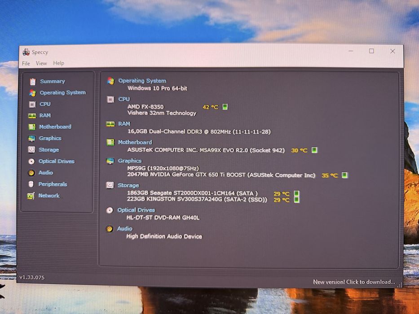Click the green GPU temperature indicator
The width and height of the screenshot is (419, 314).
(344, 175)
